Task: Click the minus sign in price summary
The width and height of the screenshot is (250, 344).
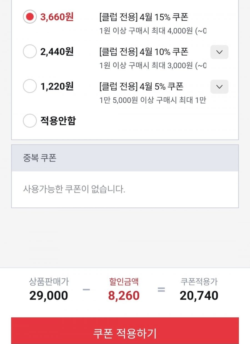Action: pos(86,290)
